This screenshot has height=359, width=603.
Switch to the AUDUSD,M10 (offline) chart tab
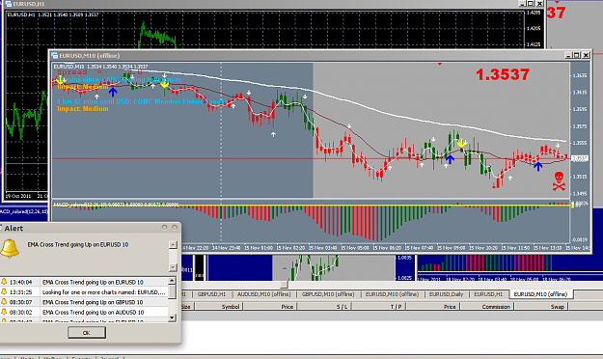coord(263,294)
